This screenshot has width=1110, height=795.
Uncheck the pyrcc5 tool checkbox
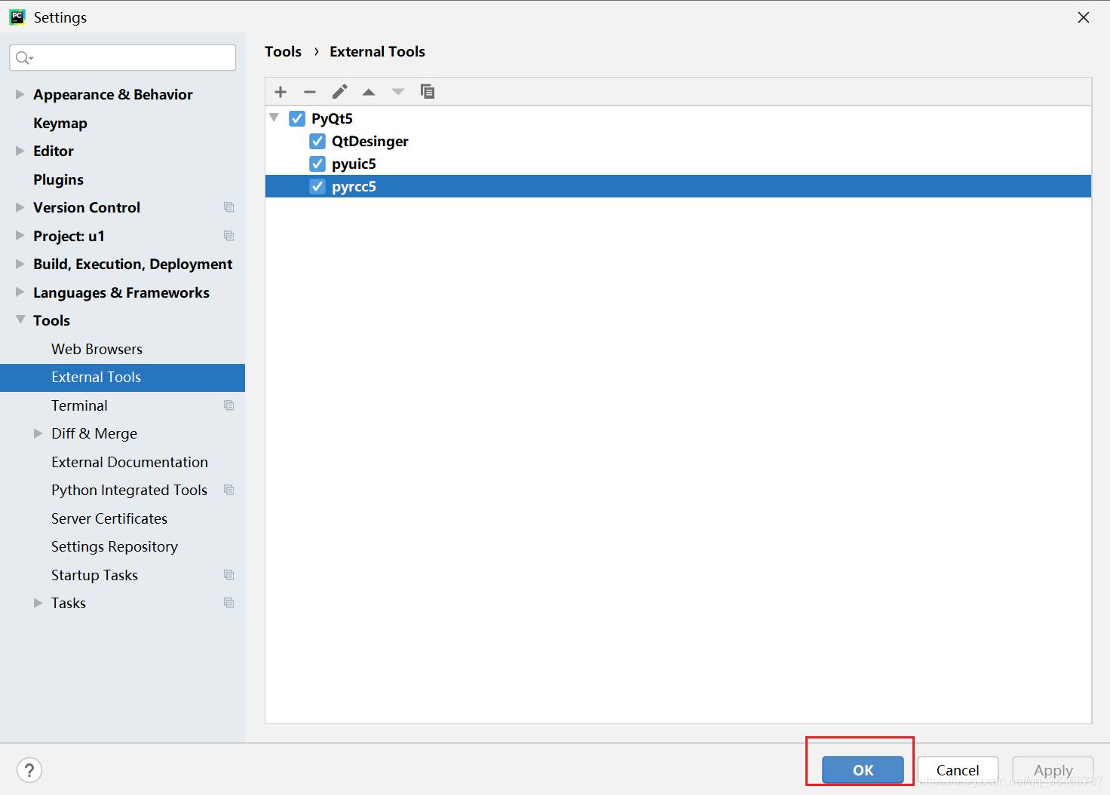pos(317,186)
